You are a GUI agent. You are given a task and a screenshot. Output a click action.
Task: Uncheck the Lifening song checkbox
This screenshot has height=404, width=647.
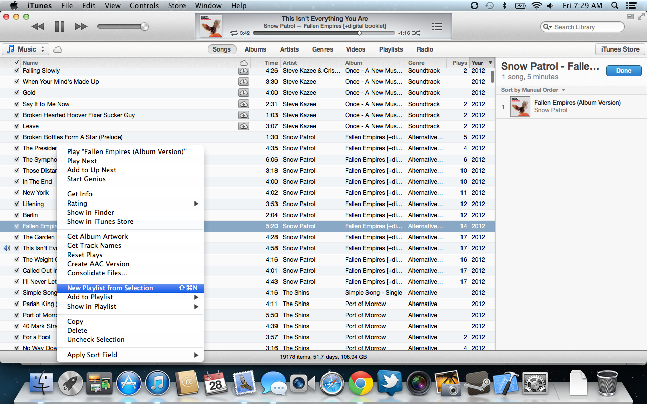click(17, 204)
